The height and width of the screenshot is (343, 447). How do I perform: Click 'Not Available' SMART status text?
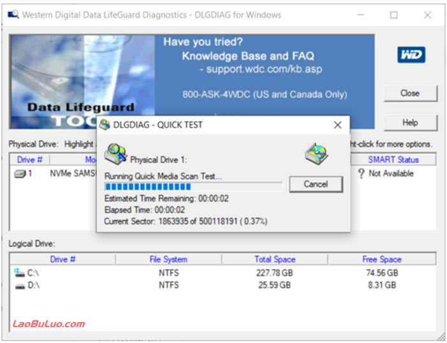391,173
